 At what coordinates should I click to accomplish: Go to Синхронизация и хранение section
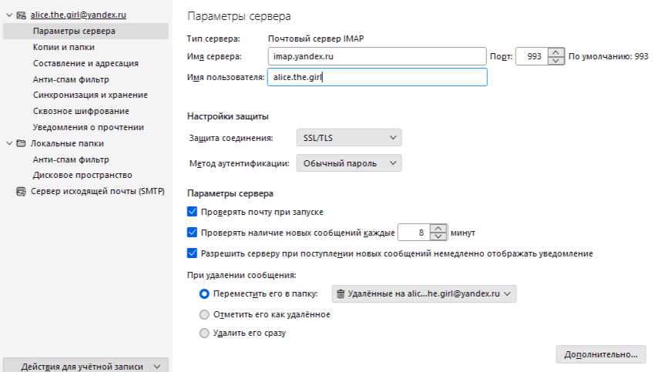[x=90, y=95]
